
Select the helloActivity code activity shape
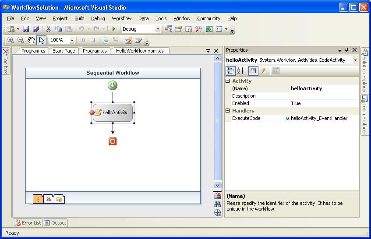click(113, 112)
